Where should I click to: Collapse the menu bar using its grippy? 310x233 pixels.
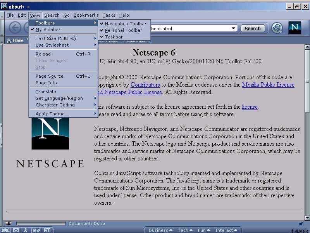pos(2,15)
